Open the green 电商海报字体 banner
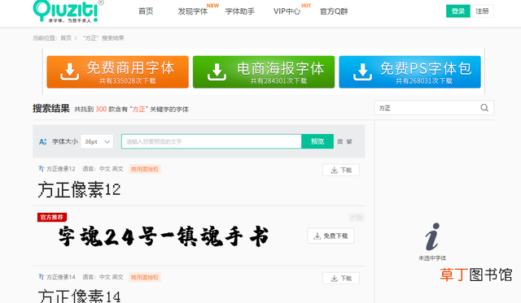This screenshot has height=303, width=521. click(x=264, y=72)
